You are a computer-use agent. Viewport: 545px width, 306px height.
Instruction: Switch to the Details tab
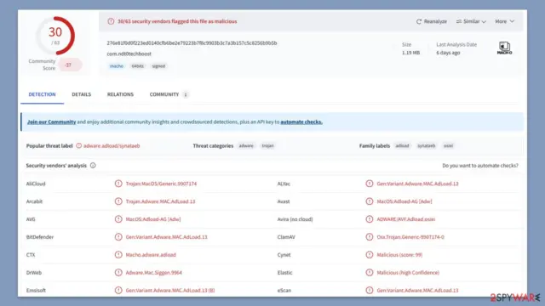82,94
